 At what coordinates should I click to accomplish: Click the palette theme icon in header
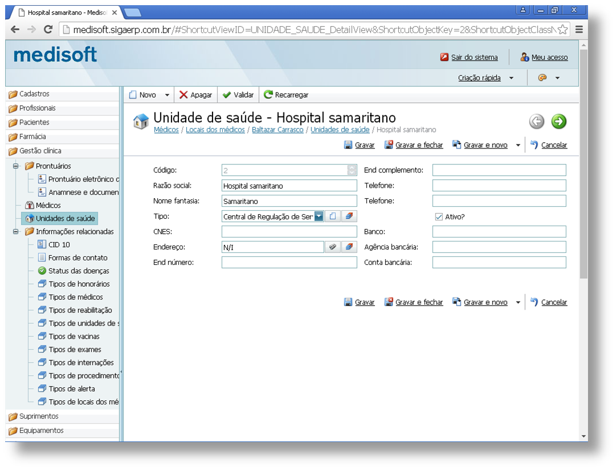(542, 78)
